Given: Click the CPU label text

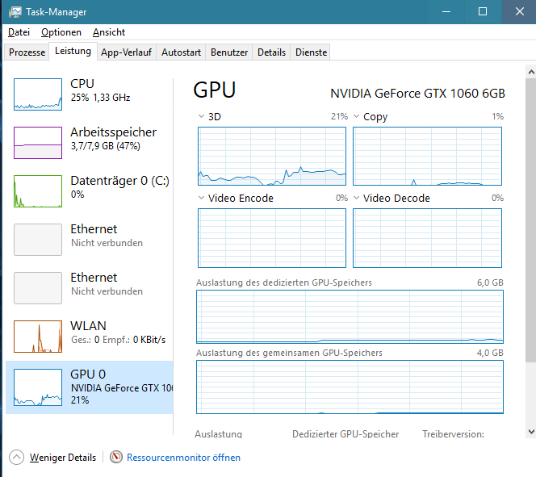Looking at the screenshot, I should [x=82, y=84].
